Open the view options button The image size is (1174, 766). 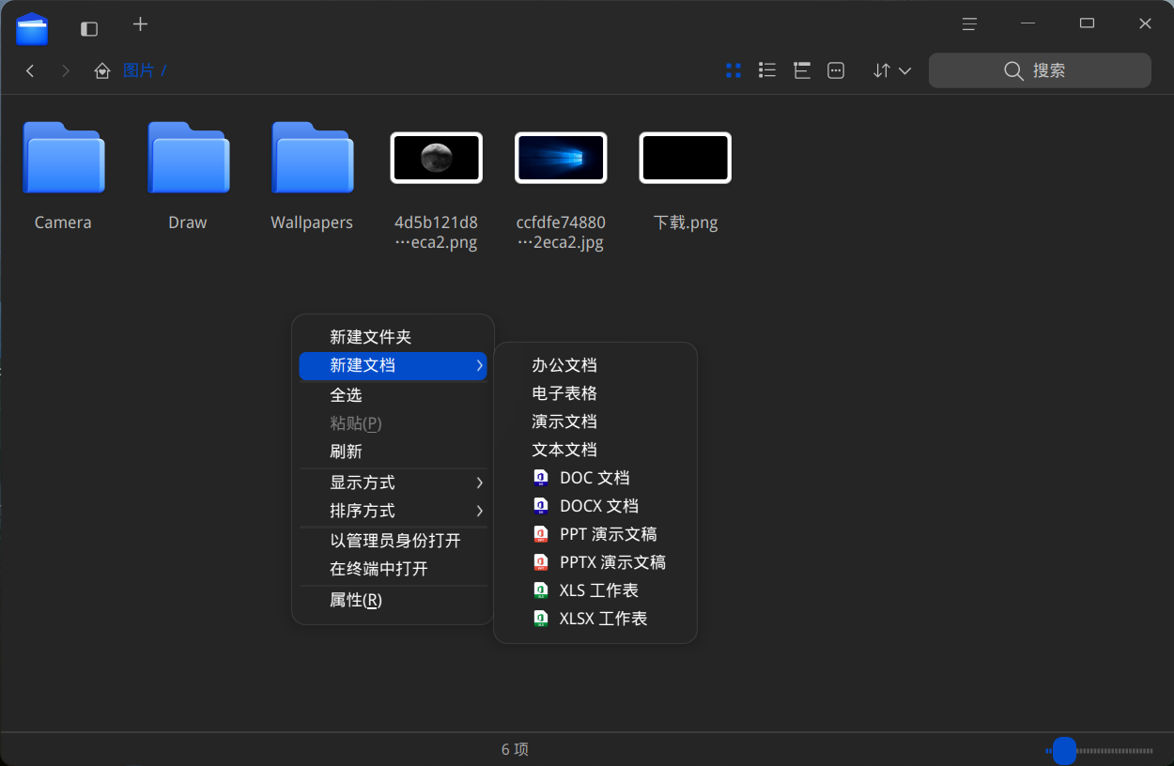click(x=836, y=70)
